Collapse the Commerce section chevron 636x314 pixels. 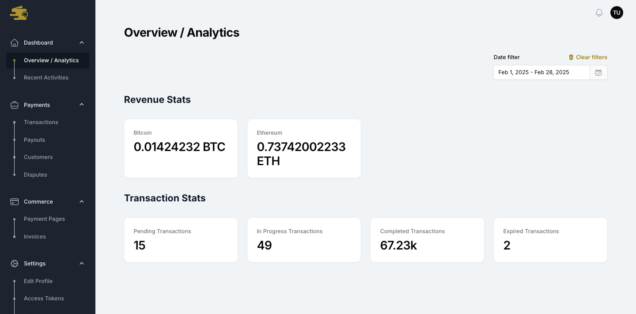pos(82,202)
